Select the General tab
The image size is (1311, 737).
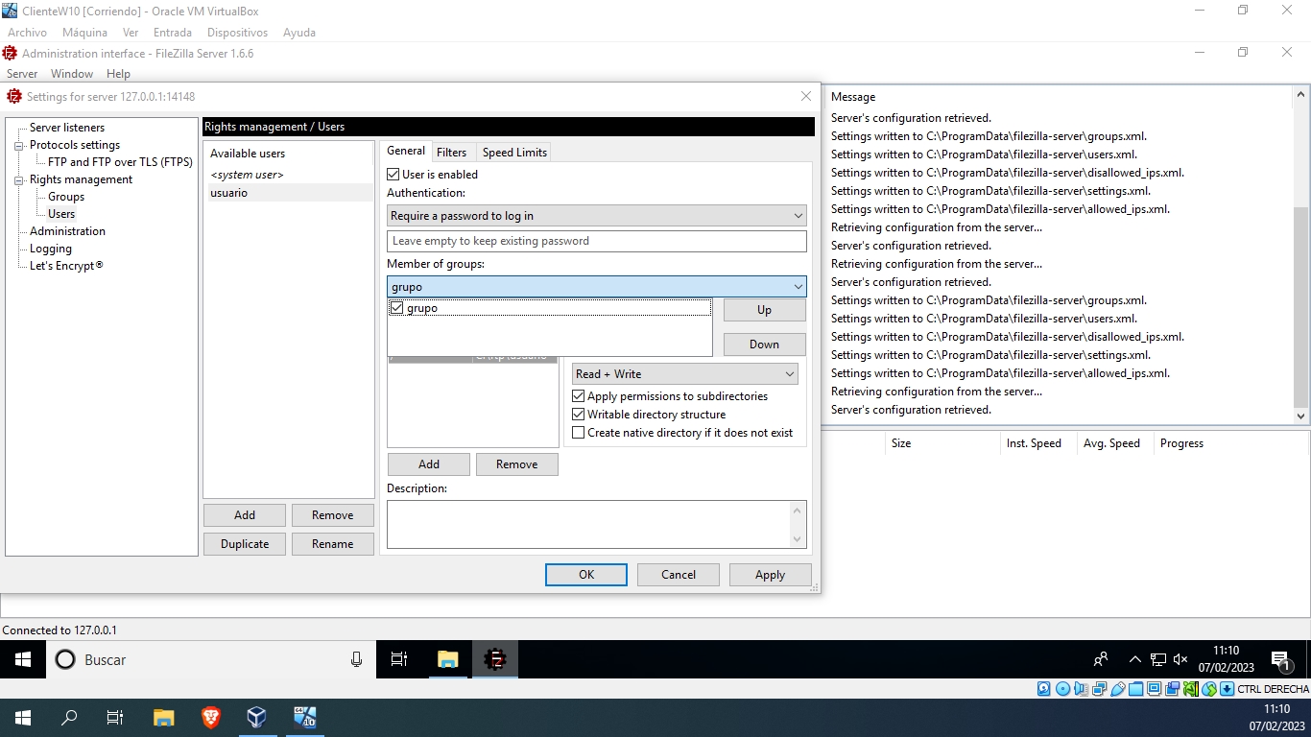click(x=406, y=151)
